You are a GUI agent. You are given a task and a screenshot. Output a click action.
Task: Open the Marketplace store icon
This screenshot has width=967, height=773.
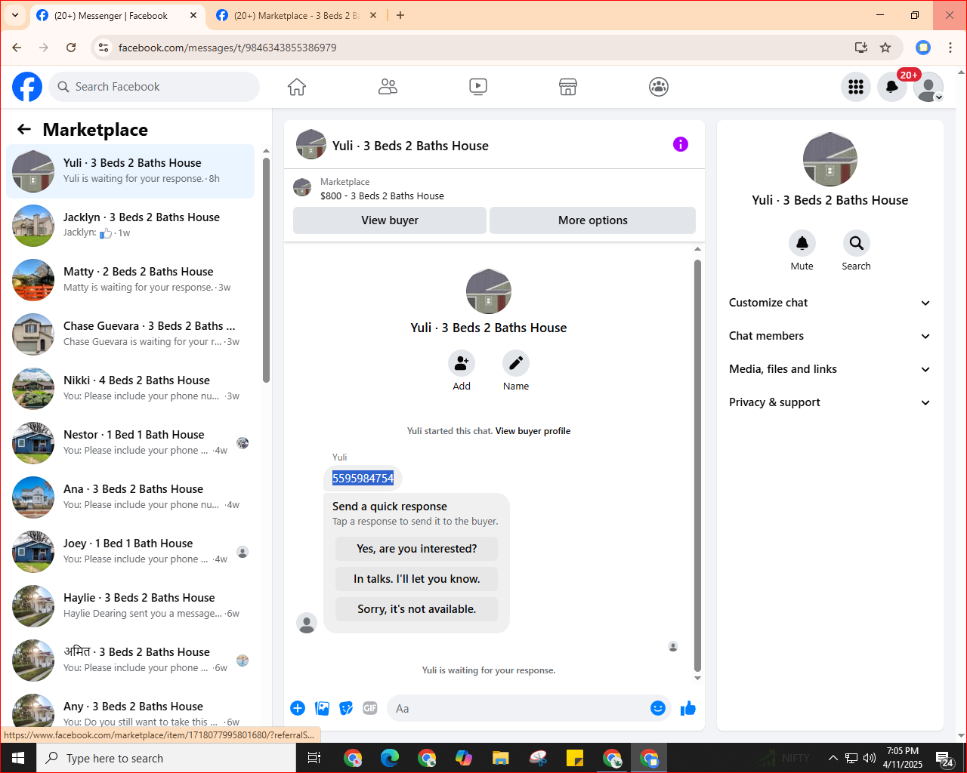click(568, 87)
